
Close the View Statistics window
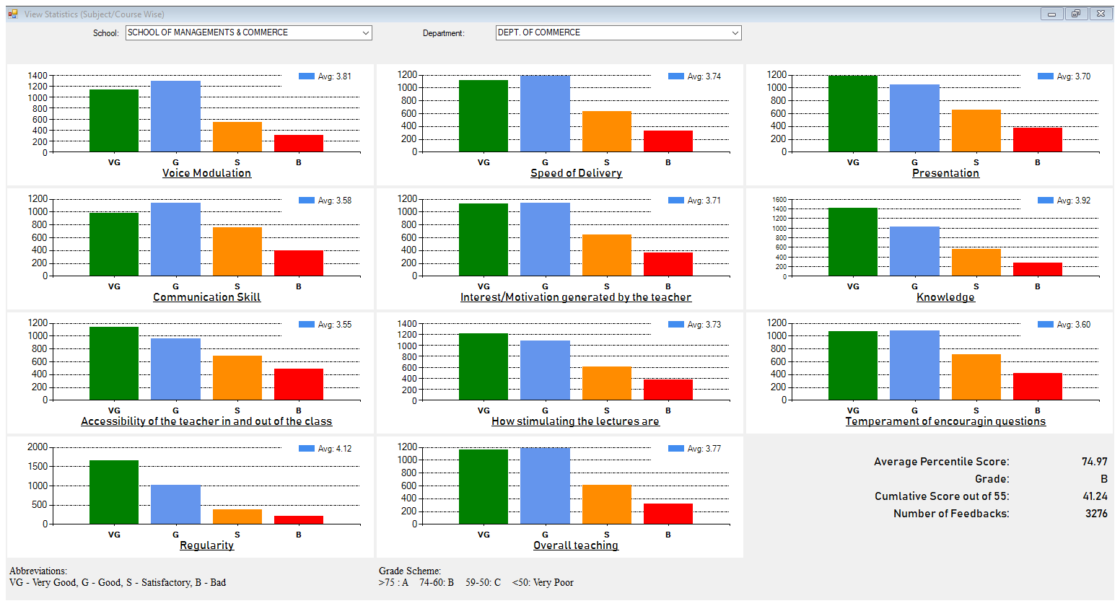pyautogui.click(x=1100, y=14)
